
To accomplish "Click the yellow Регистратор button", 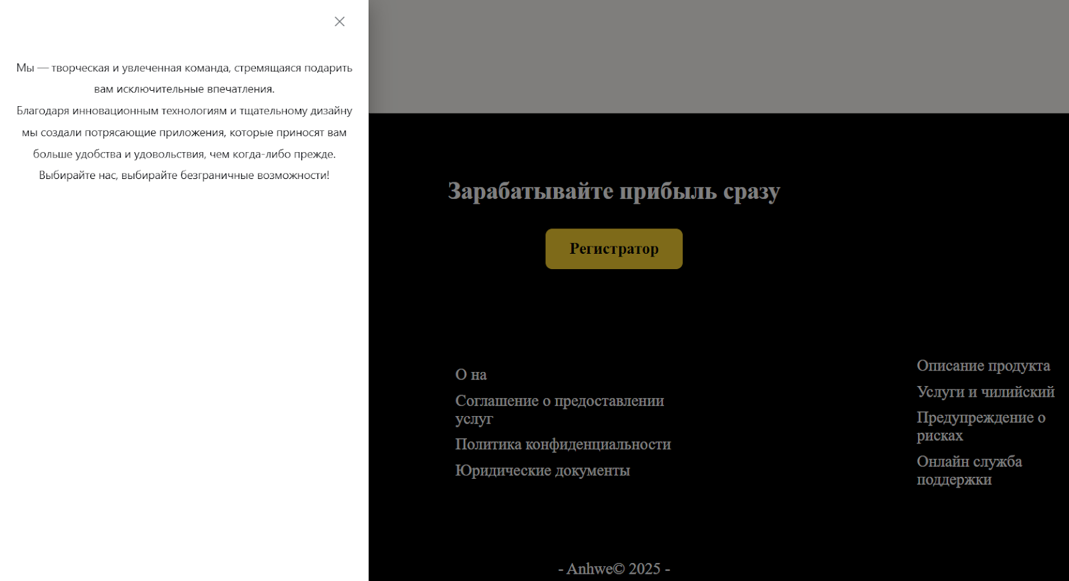I will coord(613,249).
